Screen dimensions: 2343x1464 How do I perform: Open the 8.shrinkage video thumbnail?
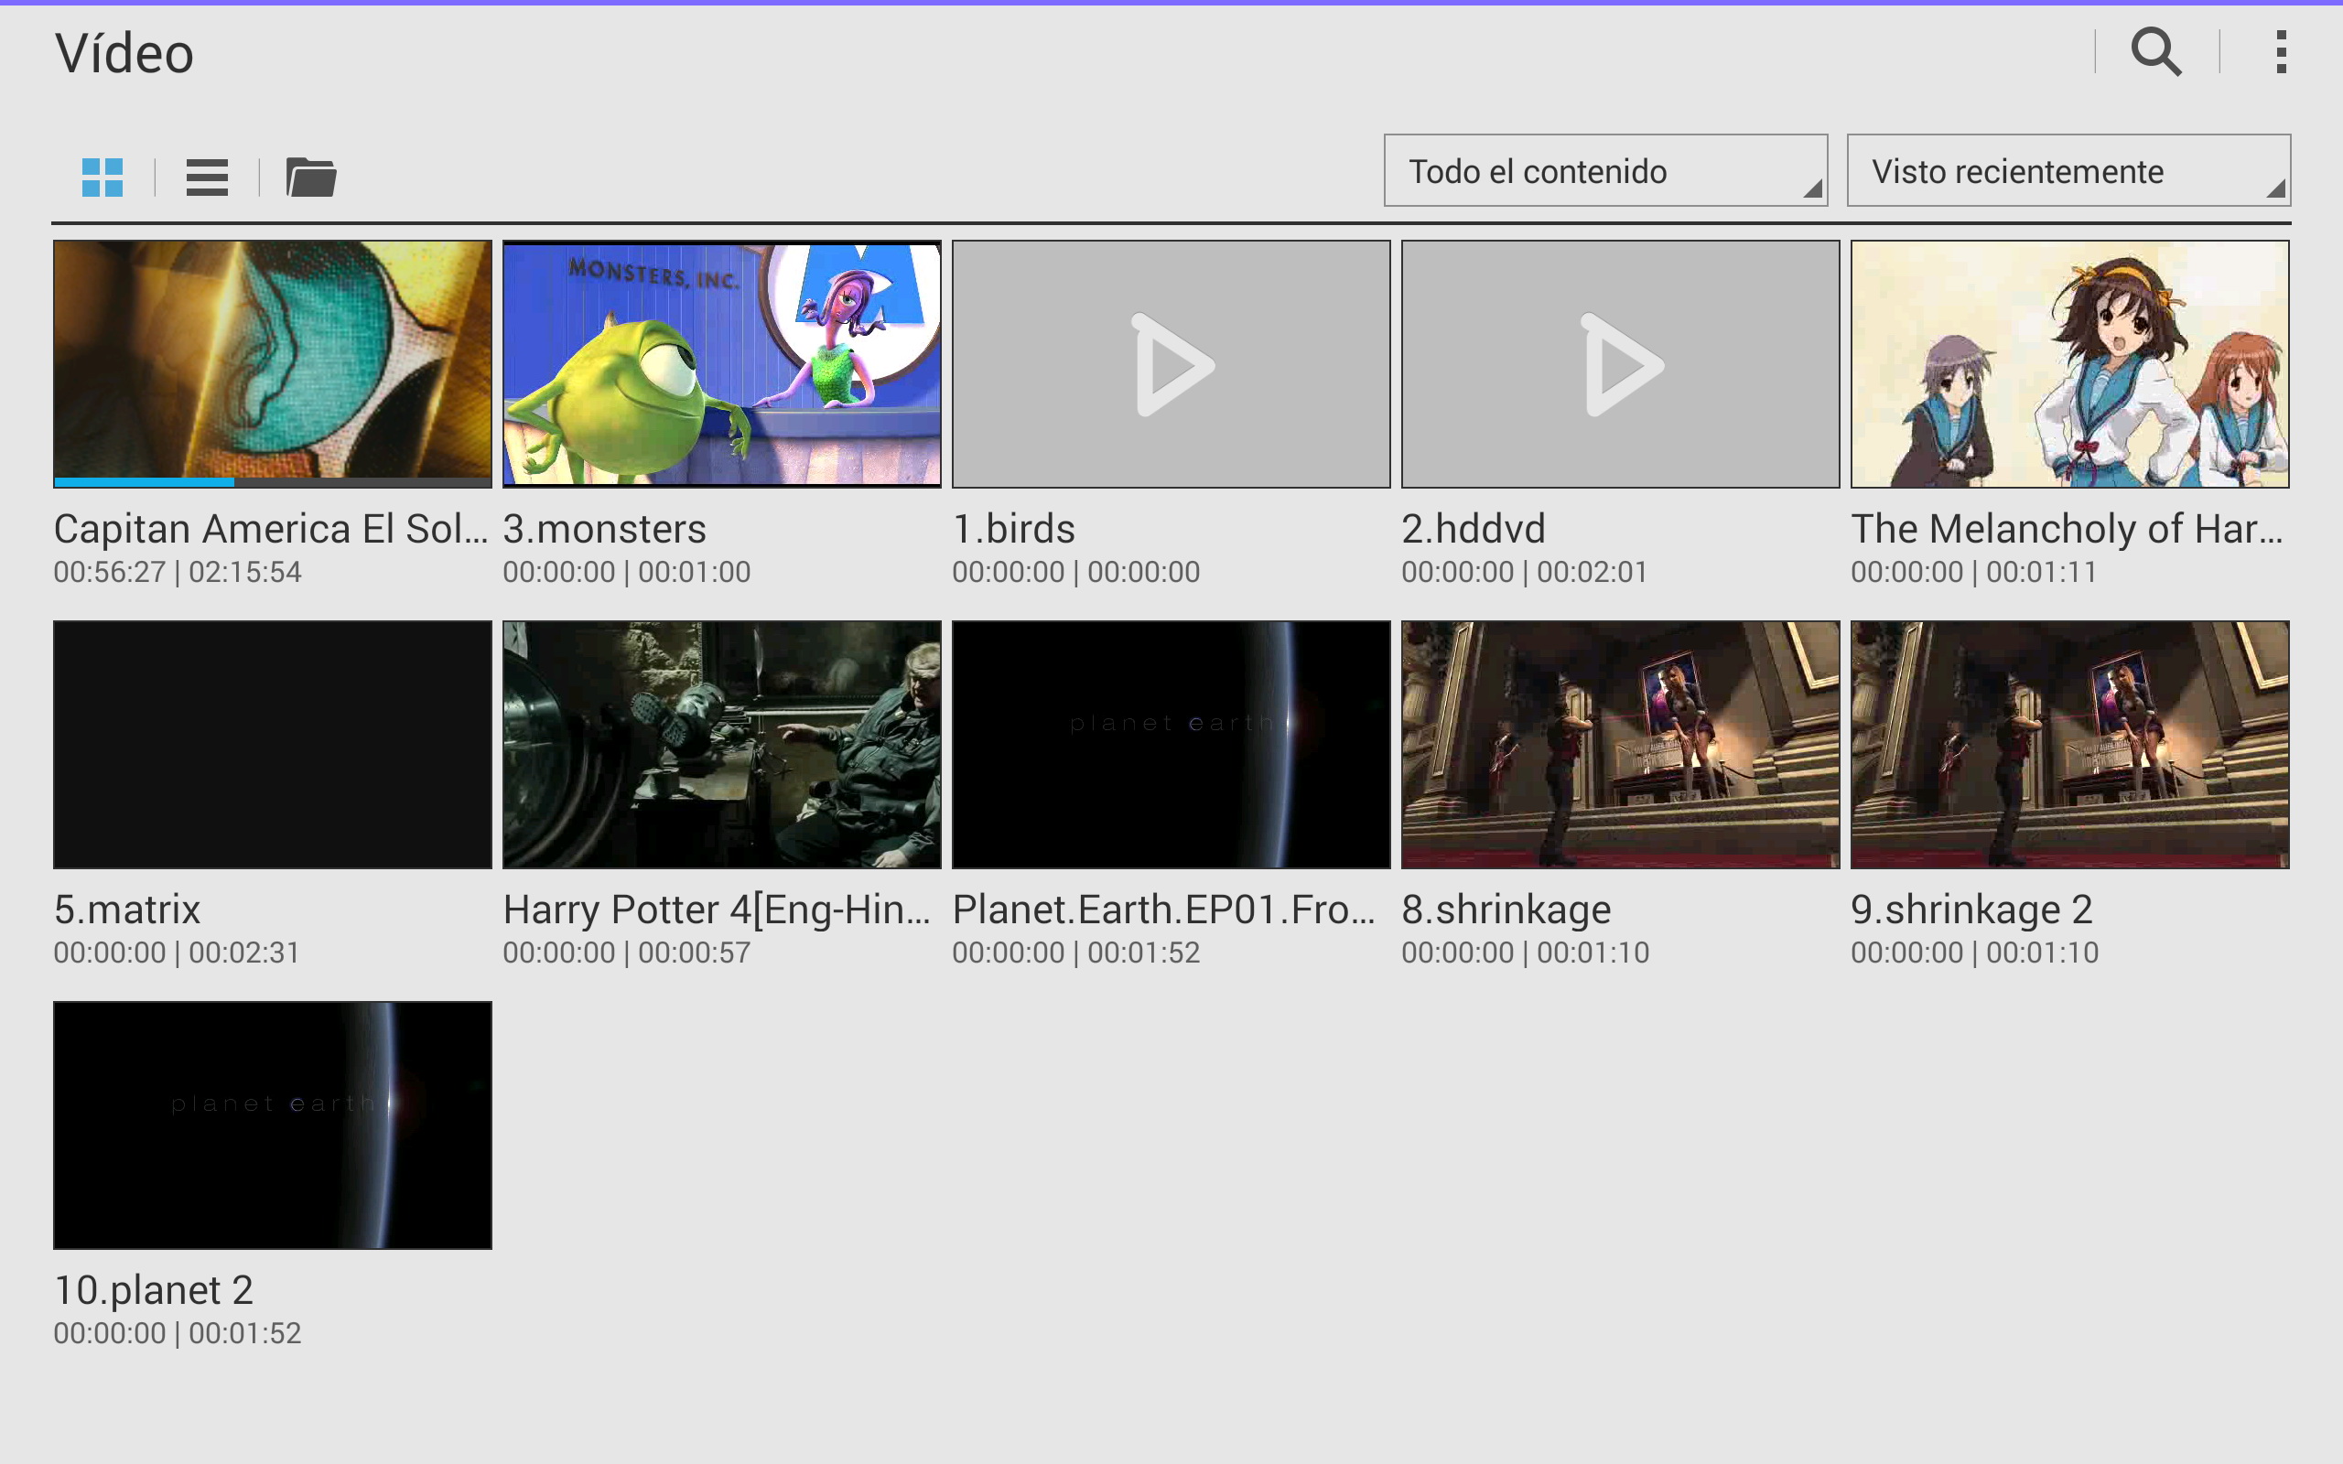pos(1620,744)
